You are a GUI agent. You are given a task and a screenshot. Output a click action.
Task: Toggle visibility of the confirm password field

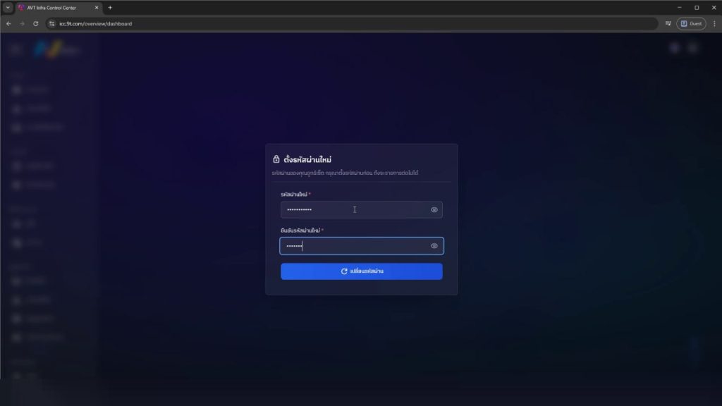pyautogui.click(x=434, y=246)
